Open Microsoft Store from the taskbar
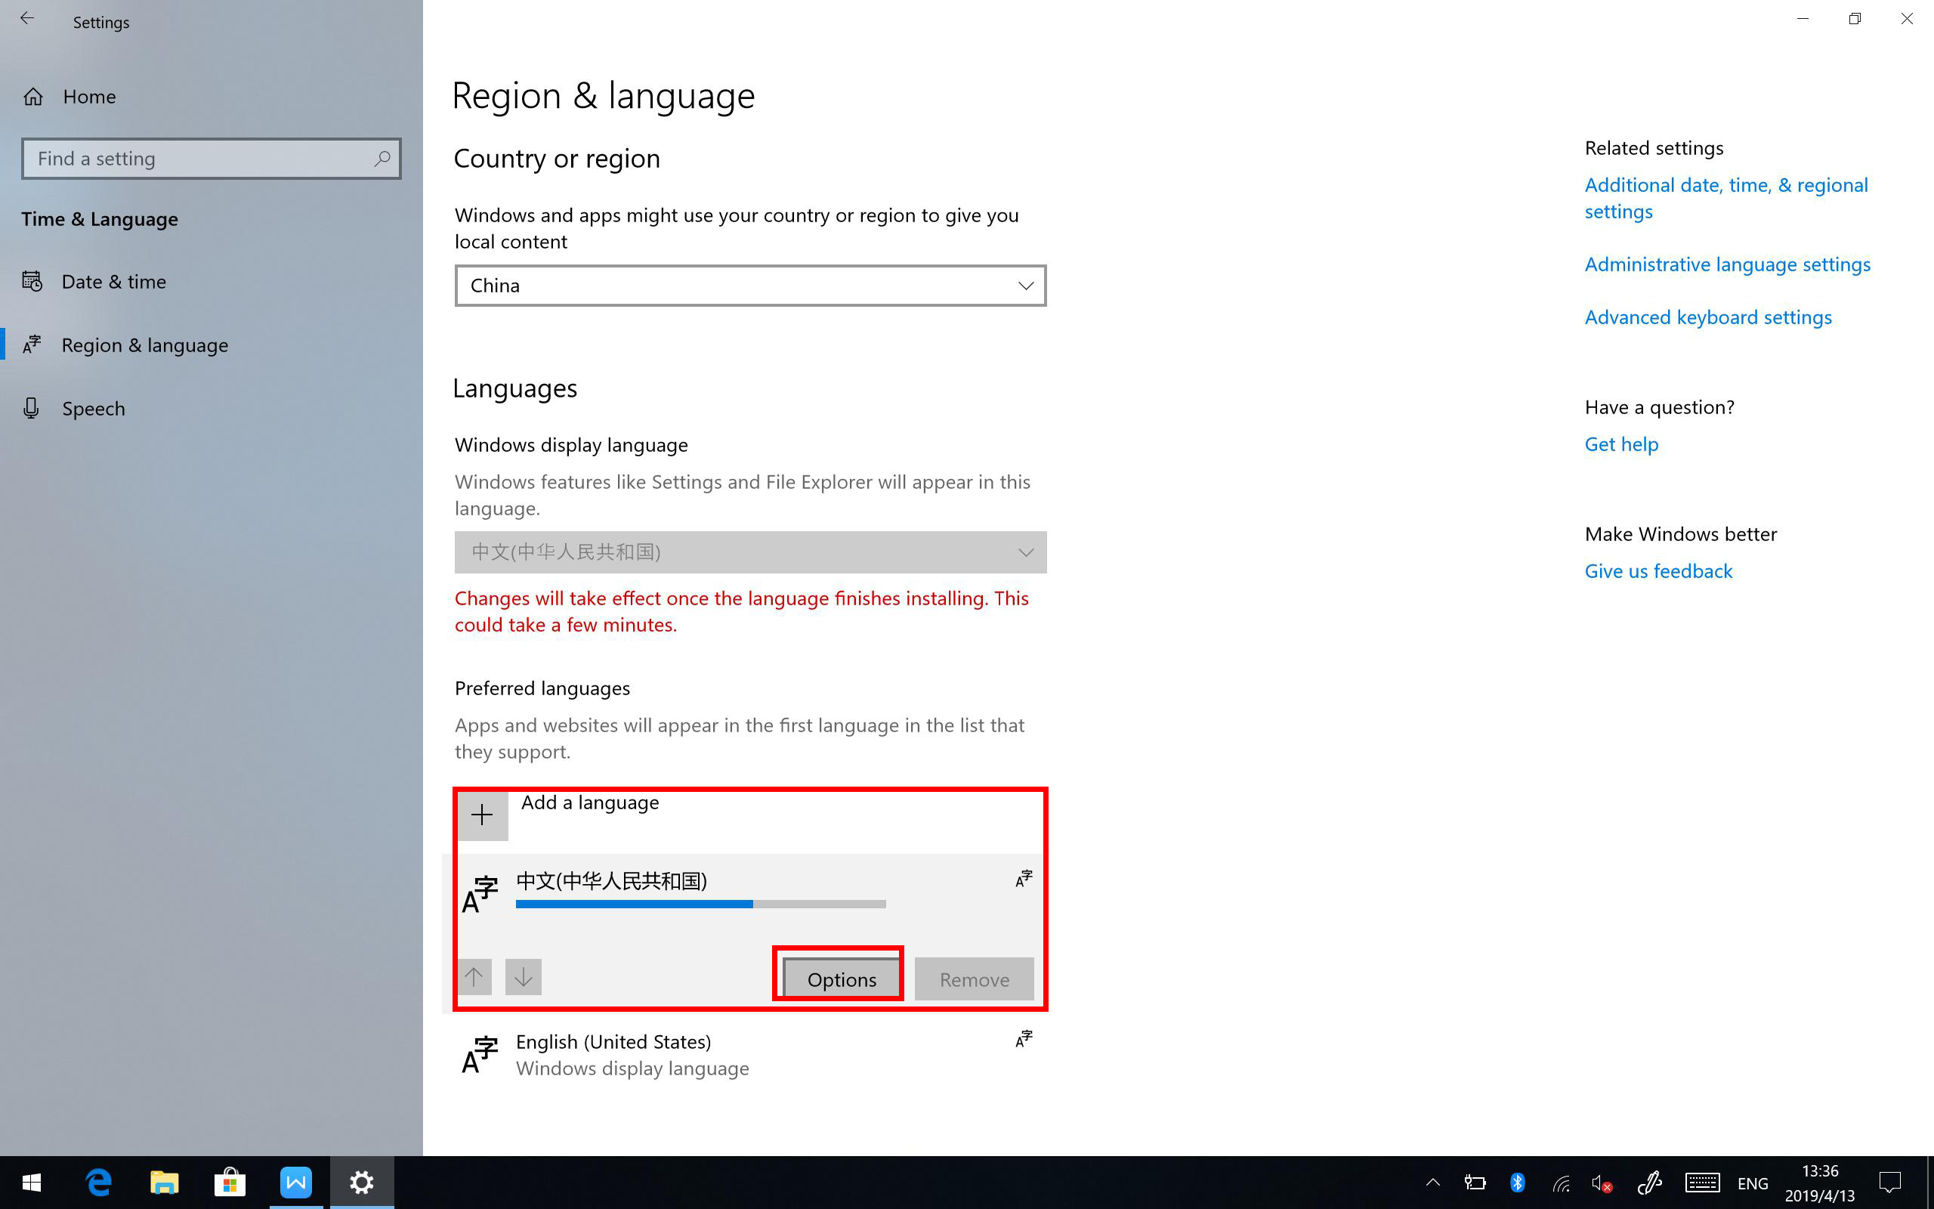The width and height of the screenshot is (1934, 1209). (x=230, y=1182)
